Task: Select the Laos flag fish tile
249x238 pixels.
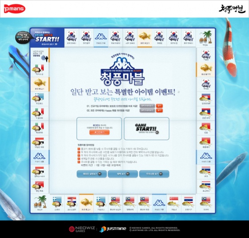Action: (x=205, y=113)
